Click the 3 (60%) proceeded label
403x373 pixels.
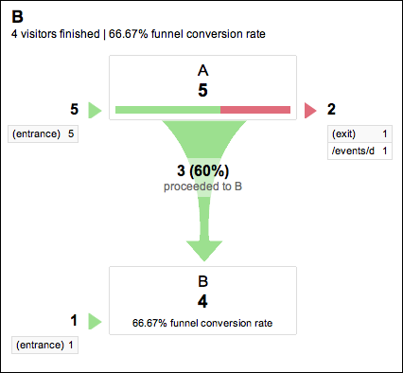pos(203,170)
